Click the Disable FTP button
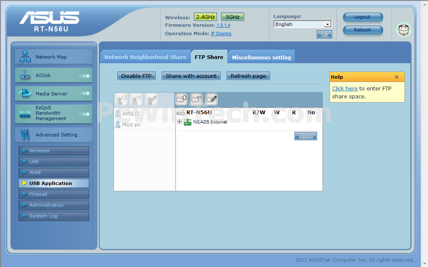The image size is (428, 267). (137, 76)
